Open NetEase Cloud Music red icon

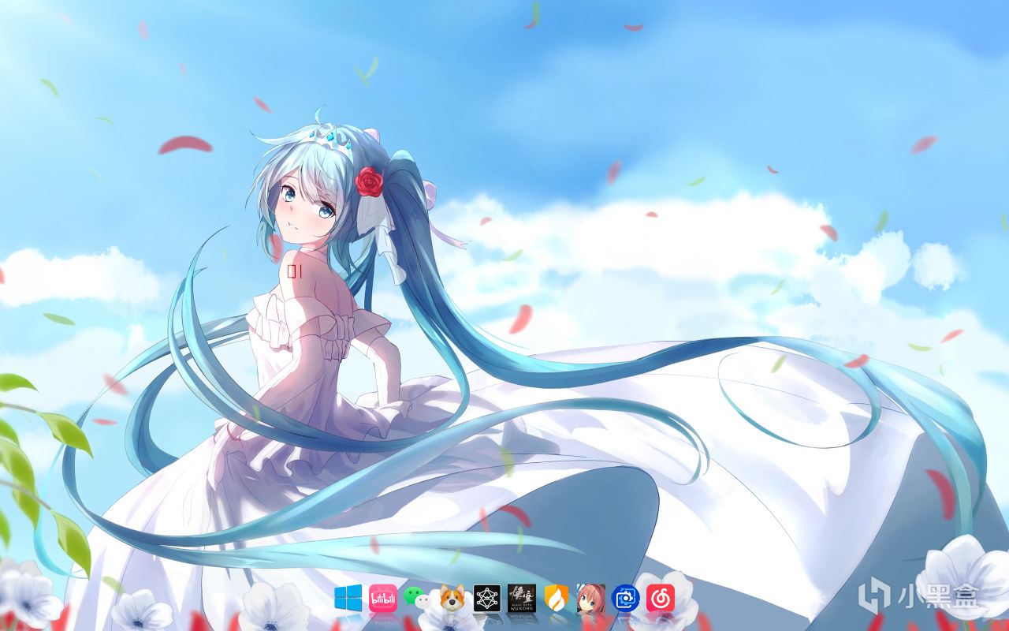tap(661, 598)
